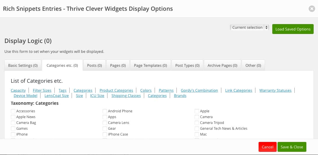Click Load Saved Options button

[x=293, y=29]
